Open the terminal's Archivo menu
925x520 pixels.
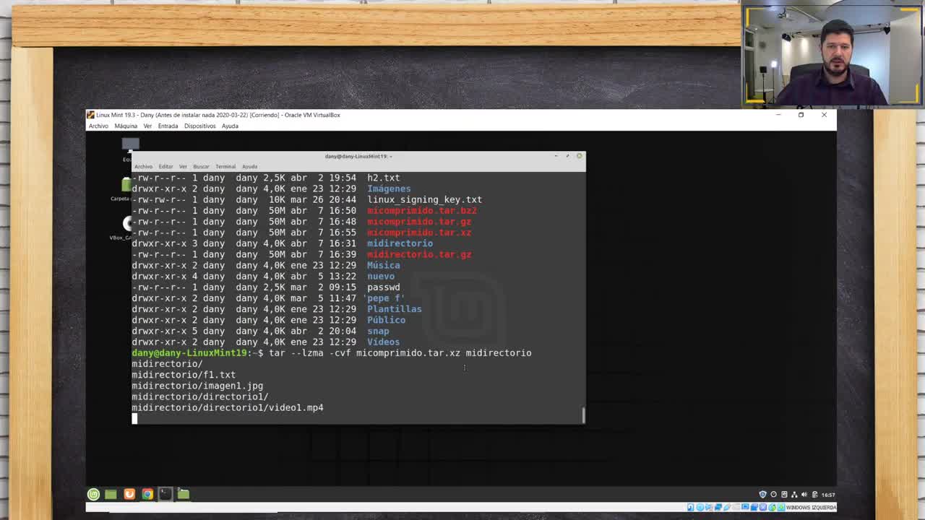coord(143,167)
